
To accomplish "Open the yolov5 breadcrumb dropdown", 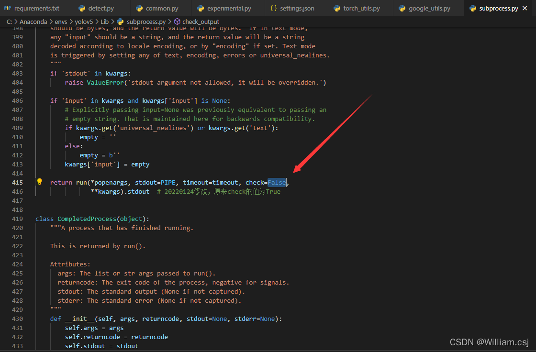I will pos(84,22).
